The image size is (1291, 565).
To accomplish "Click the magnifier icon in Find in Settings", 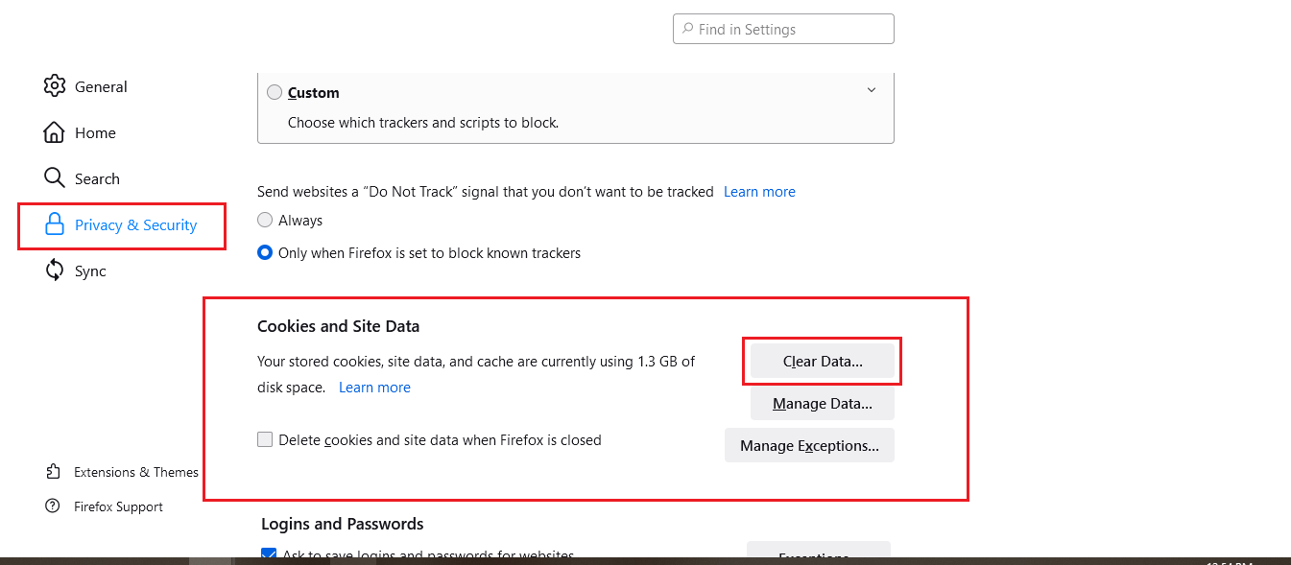I will click(687, 30).
